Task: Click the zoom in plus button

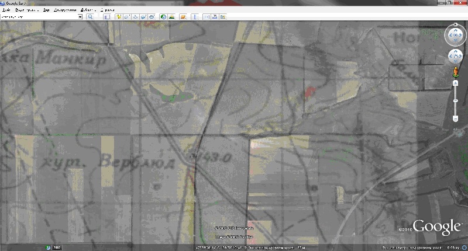Action: coord(455,83)
